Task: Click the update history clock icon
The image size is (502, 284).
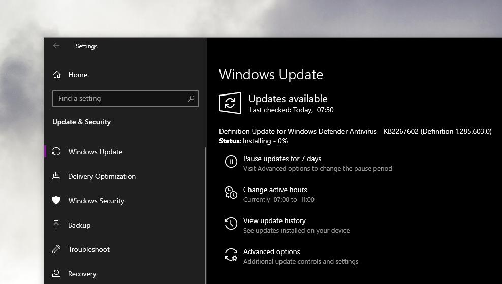Action: click(231, 224)
